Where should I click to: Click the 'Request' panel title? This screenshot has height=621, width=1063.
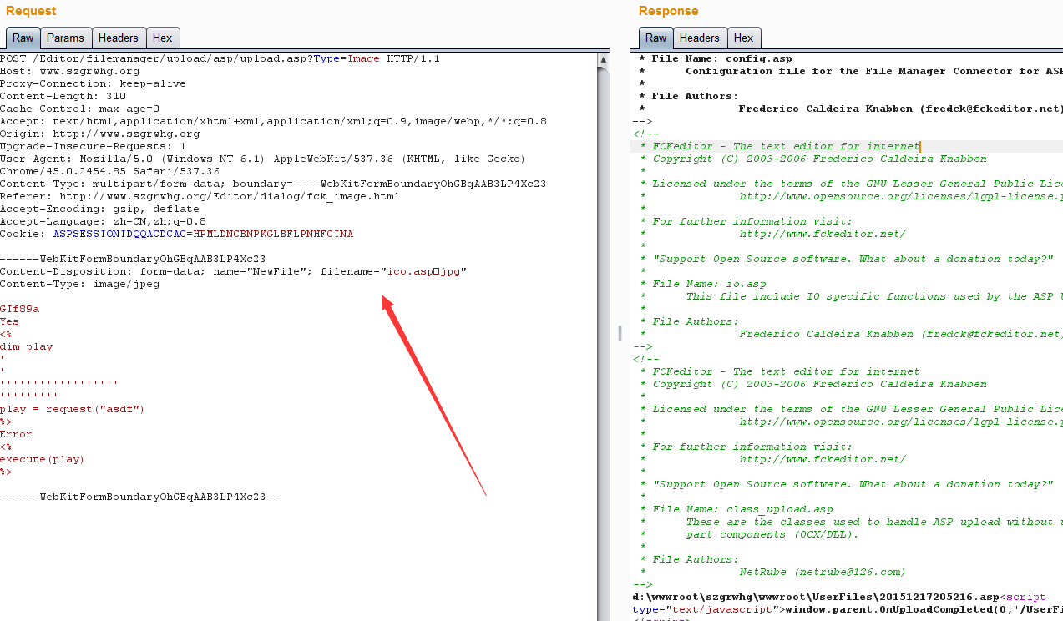(x=31, y=11)
